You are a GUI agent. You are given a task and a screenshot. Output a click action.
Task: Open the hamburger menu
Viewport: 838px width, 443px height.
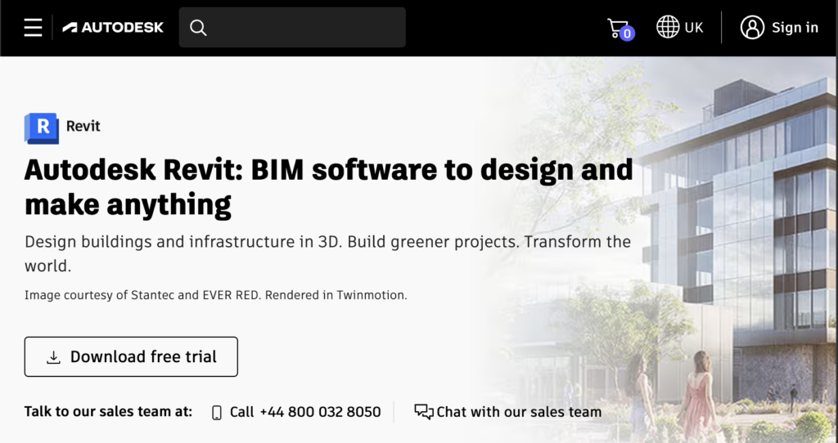pyautogui.click(x=33, y=27)
